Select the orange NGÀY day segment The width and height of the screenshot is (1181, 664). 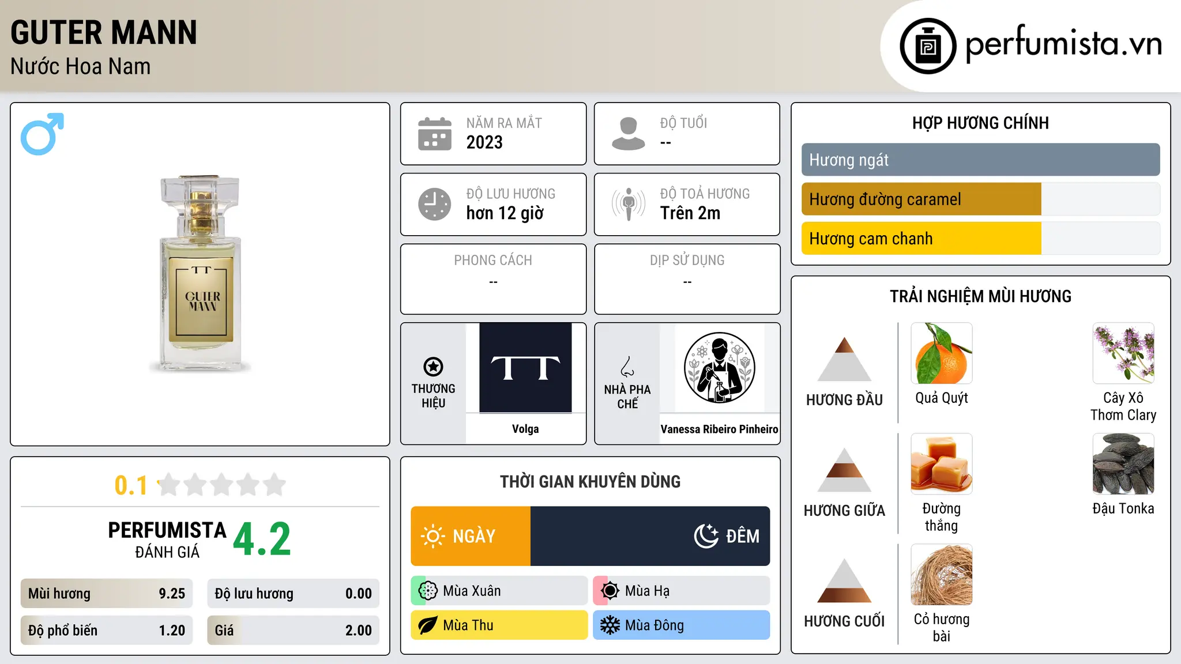point(471,536)
